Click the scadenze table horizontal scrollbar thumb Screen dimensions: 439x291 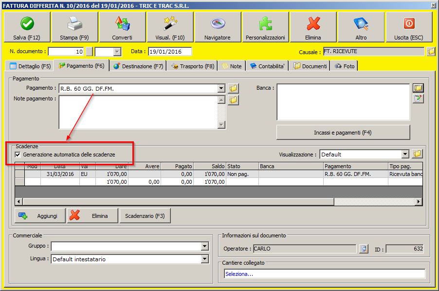point(179,202)
